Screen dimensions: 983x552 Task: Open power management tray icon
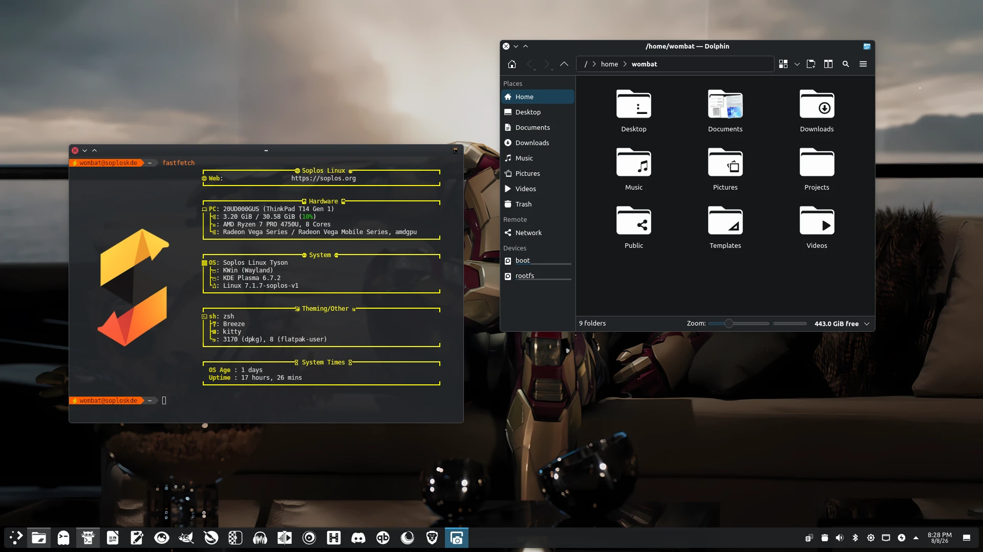point(901,538)
